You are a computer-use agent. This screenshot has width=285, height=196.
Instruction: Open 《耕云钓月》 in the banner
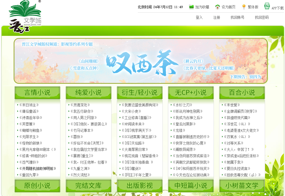pos(193,61)
